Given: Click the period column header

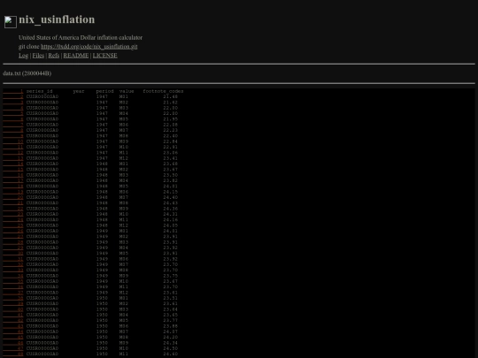Looking at the screenshot, I should pyautogui.click(x=104, y=91).
